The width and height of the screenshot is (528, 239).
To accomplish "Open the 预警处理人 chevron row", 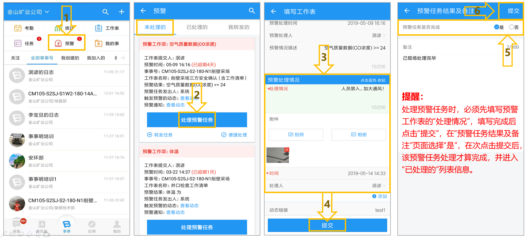I will 327,35.
